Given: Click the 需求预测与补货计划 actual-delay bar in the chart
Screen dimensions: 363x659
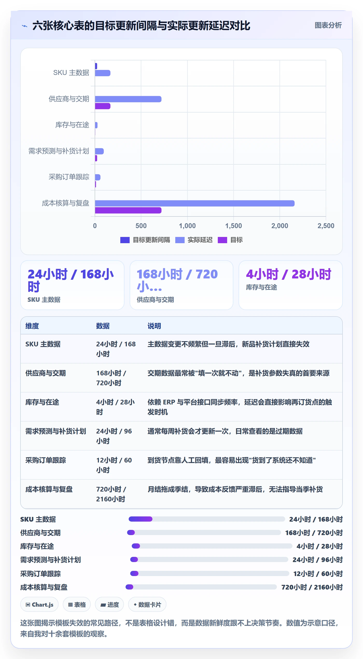Looking at the screenshot, I should (99, 151).
